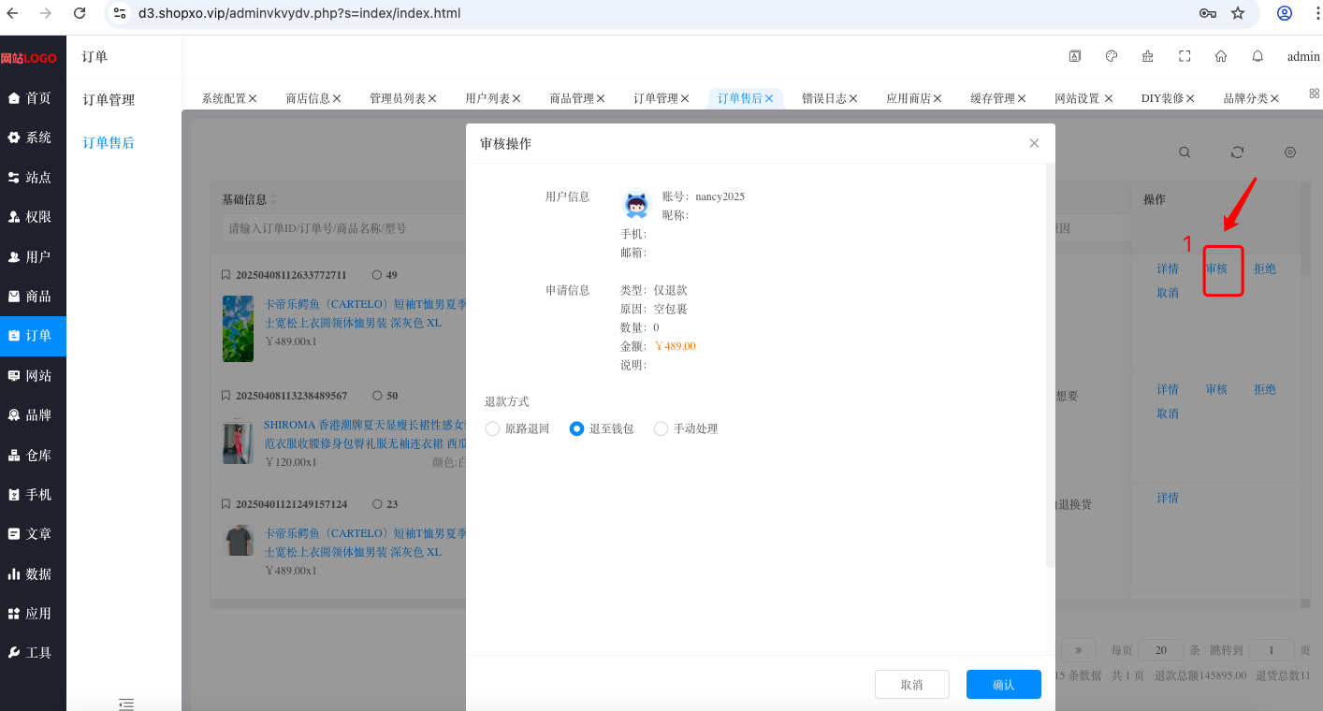The image size is (1323, 711).
Task: Open 订单售后 in the submenu
Action: click(109, 143)
